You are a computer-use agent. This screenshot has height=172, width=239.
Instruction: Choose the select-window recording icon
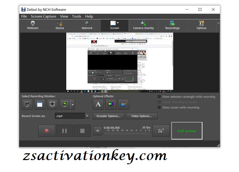(40, 104)
